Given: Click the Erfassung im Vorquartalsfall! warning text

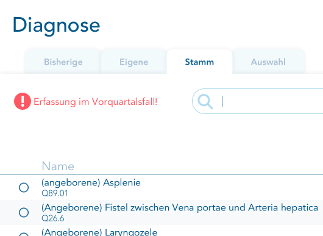Looking at the screenshot, I should click(x=95, y=102).
